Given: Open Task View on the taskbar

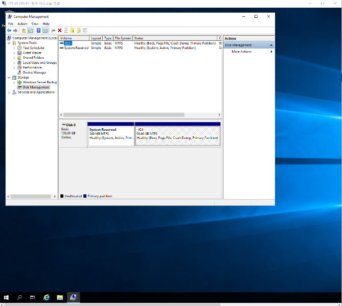Looking at the screenshot, I should click(33, 297).
